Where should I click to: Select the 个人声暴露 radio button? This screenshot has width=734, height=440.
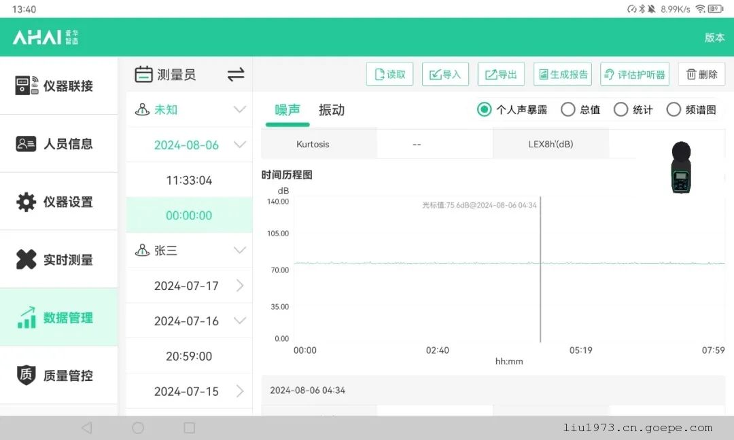click(x=484, y=109)
